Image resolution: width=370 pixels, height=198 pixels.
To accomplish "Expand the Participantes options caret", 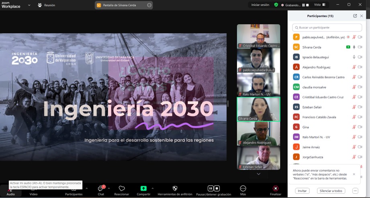I will pos(87,188).
